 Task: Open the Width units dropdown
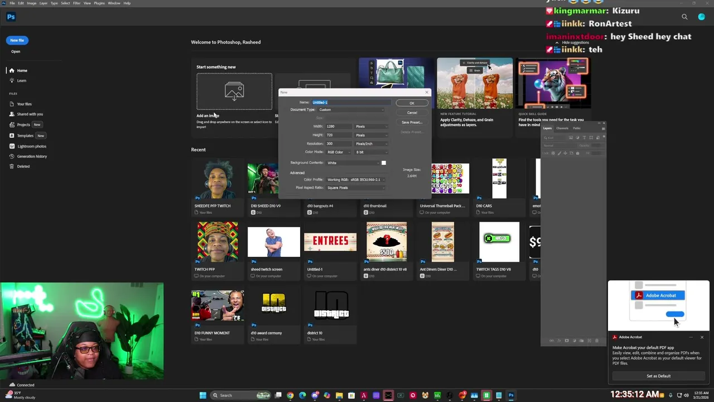[x=371, y=127]
